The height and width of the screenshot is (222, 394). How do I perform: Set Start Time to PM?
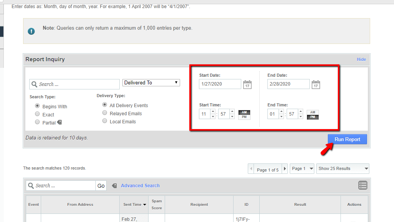point(244,117)
